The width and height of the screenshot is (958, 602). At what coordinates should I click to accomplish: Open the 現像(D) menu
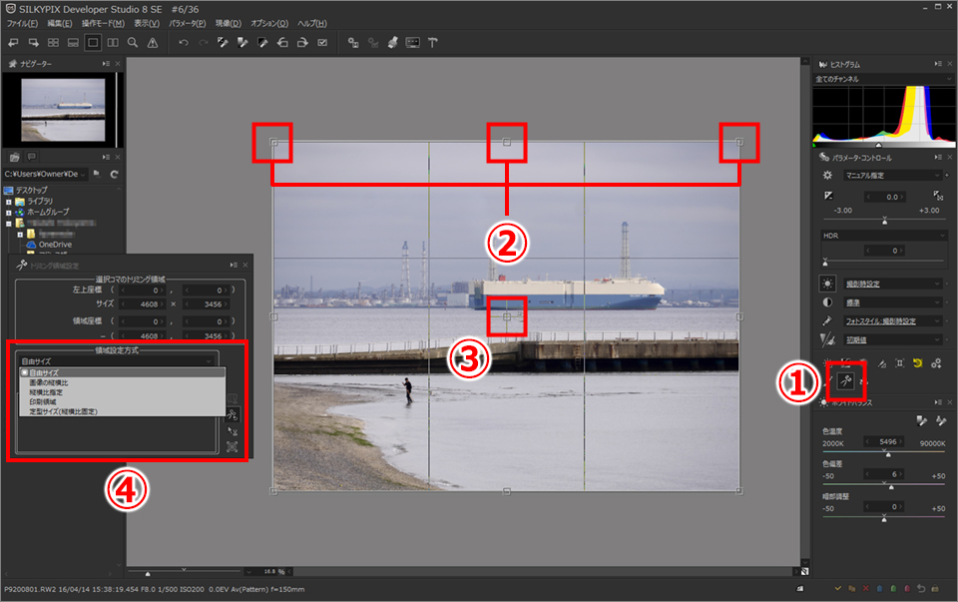(229, 23)
